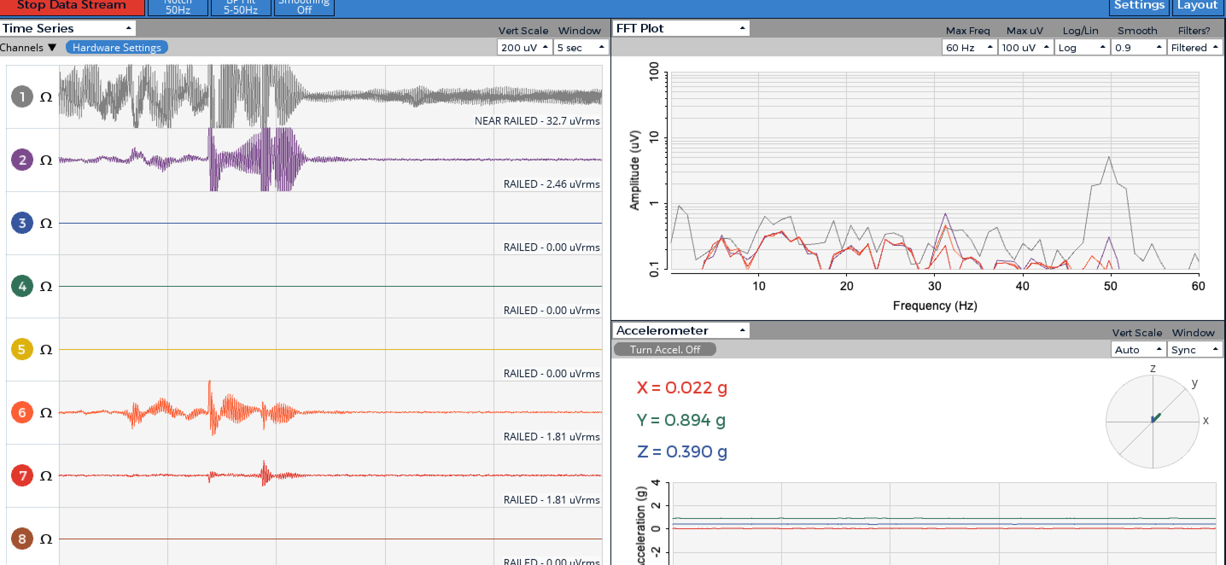Click channel 6 RAILED - 1.81 uVrms label
Screen dimensions: 1226x565
(x=552, y=437)
